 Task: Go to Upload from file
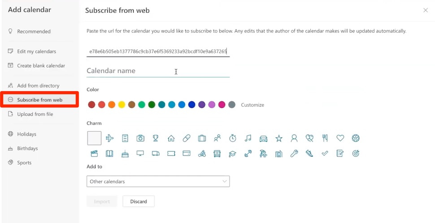[x=35, y=114]
